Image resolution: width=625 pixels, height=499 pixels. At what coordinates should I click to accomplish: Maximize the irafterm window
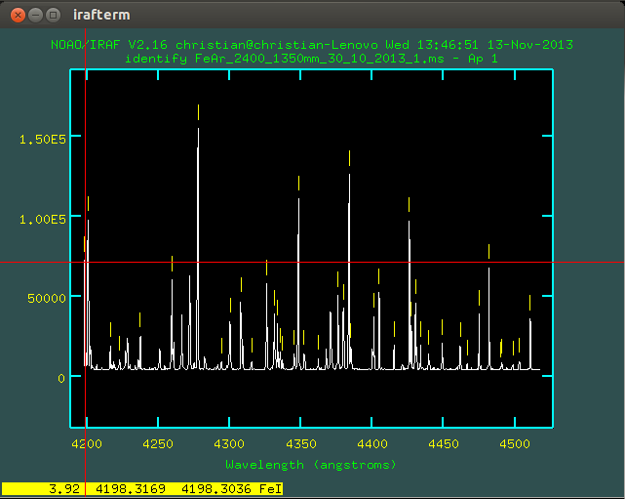53,15
